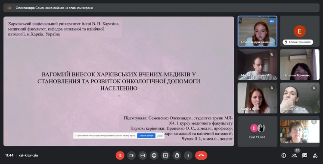Click the meeting code xsi-krzv-zia
323x164 pixels.
28,155
